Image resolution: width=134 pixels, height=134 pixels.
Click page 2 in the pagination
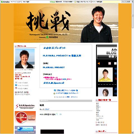tap(58, 97)
